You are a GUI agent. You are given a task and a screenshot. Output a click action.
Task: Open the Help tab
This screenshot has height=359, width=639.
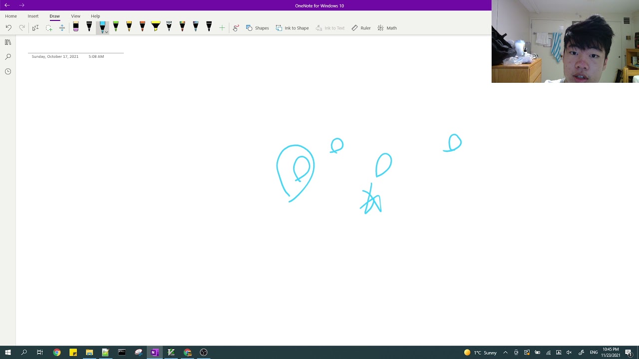(x=95, y=16)
